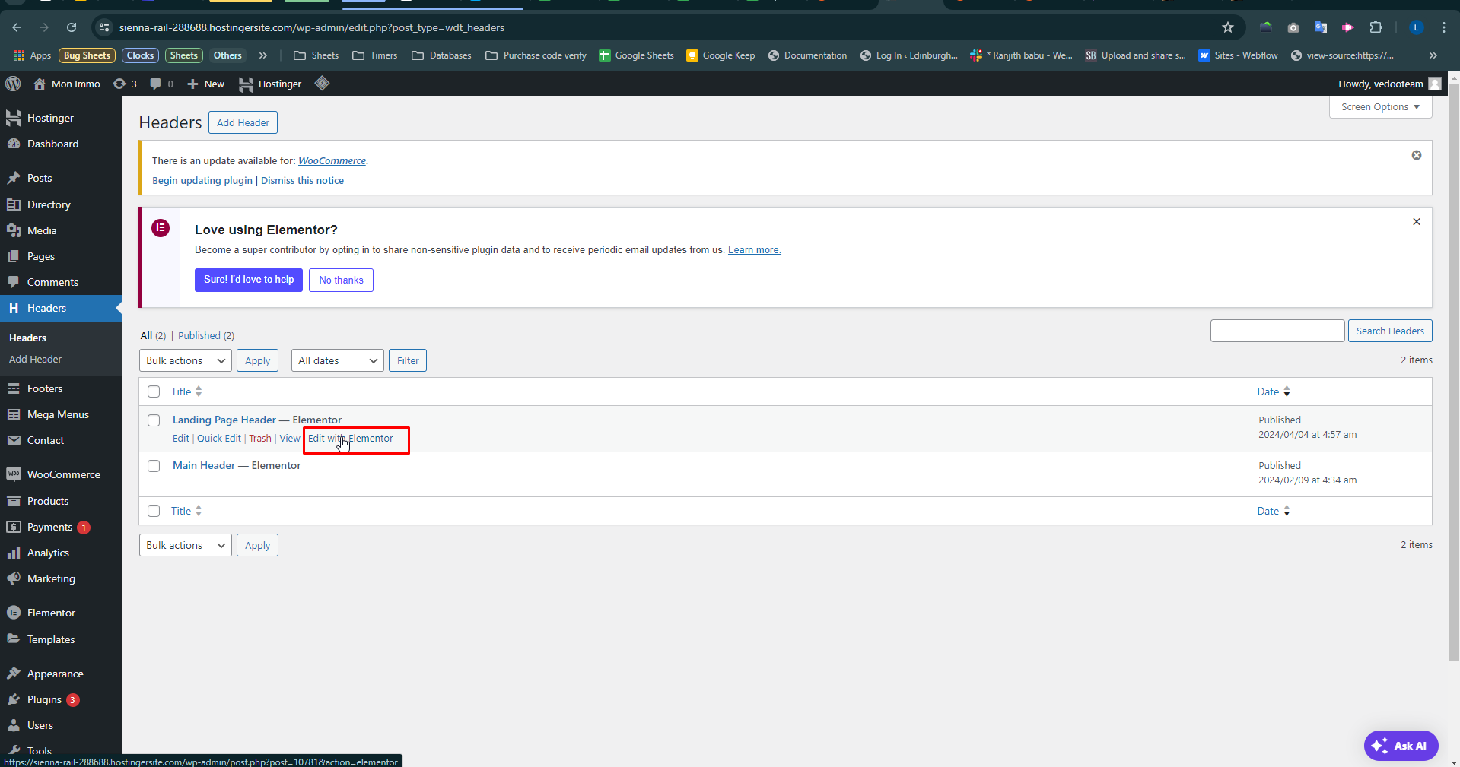The height and width of the screenshot is (767, 1460).
Task: Click the New content plus button
Action: (205, 84)
